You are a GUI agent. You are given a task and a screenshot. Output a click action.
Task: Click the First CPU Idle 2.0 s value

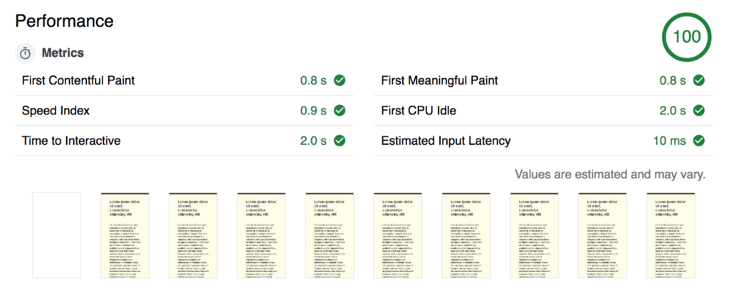(671, 111)
